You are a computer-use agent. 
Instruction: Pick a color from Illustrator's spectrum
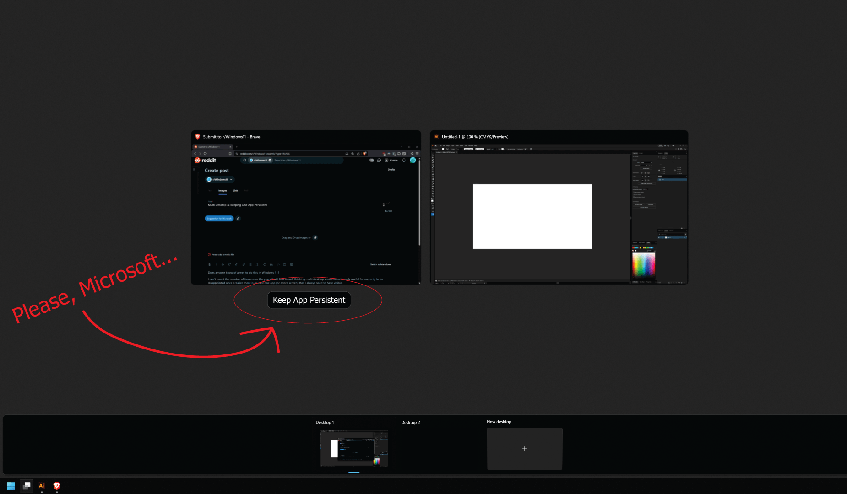[643, 264]
